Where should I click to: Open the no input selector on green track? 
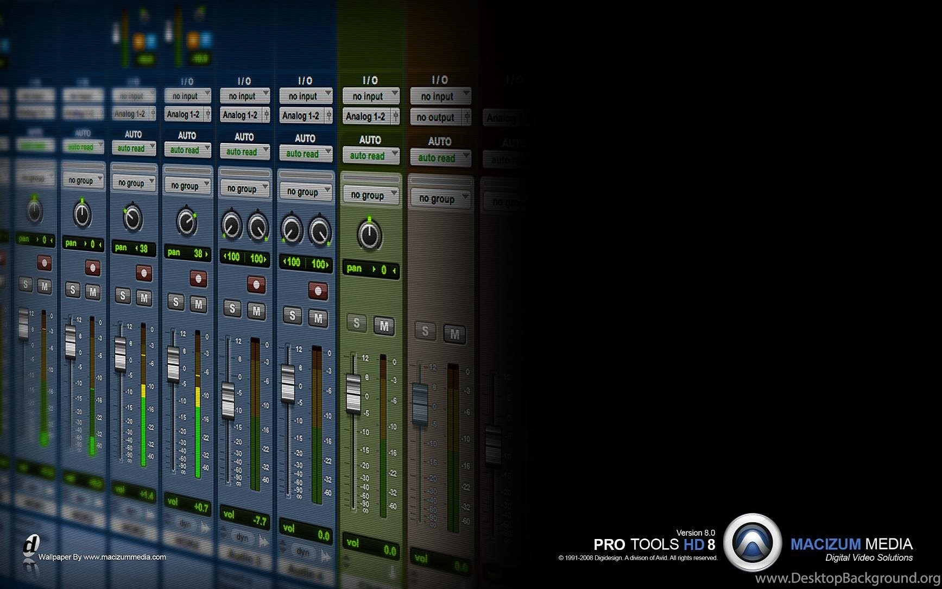tap(371, 96)
